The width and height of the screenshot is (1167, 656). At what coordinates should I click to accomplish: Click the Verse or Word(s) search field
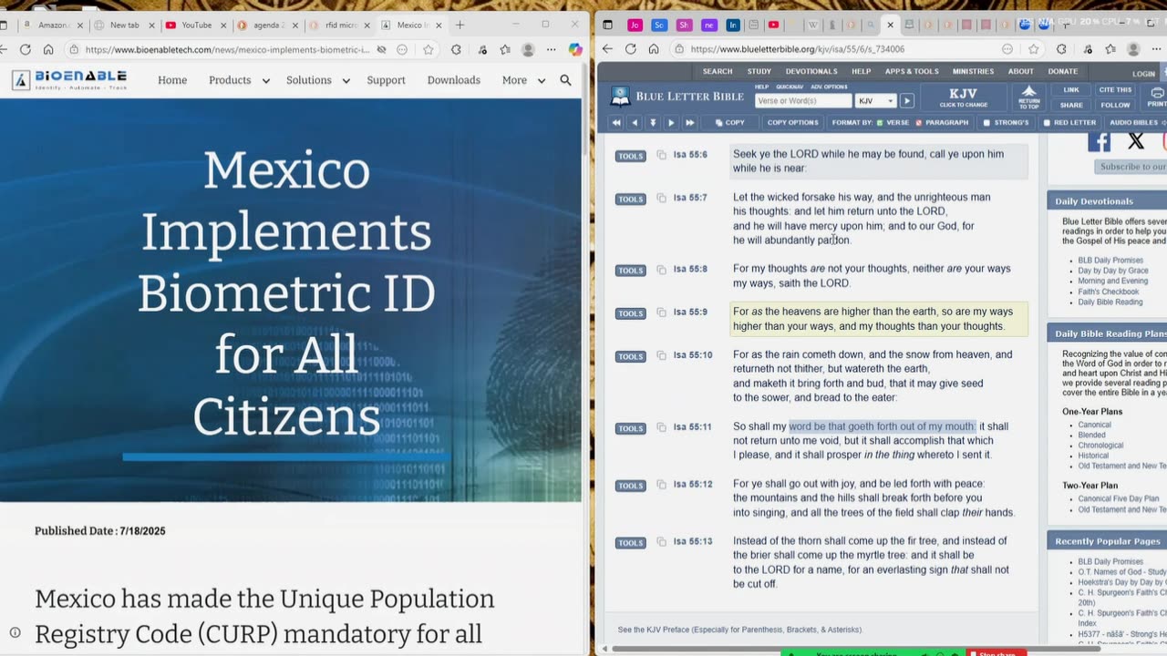pos(803,101)
